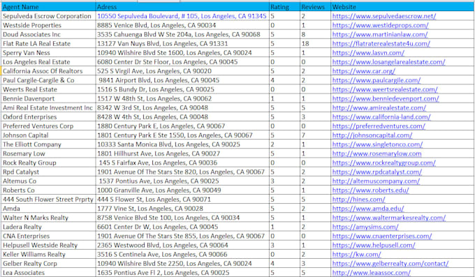Open the car.org hyperlink
The height and width of the screenshot is (277, 475).
click(x=363, y=71)
